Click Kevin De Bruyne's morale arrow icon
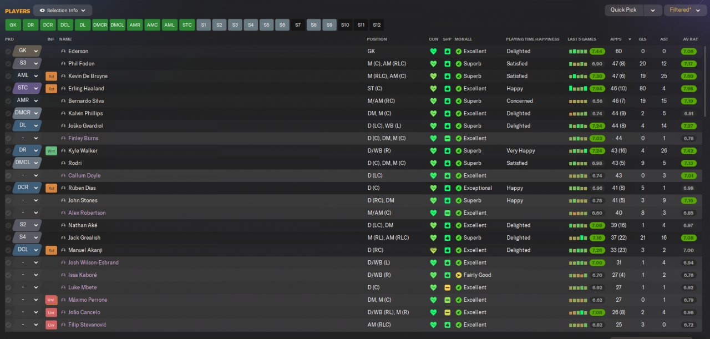 point(458,76)
